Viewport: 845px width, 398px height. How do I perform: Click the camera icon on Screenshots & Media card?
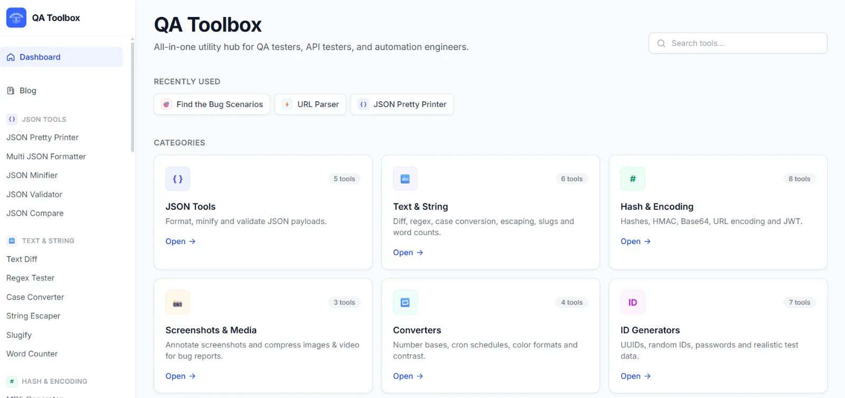pos(177,303)
